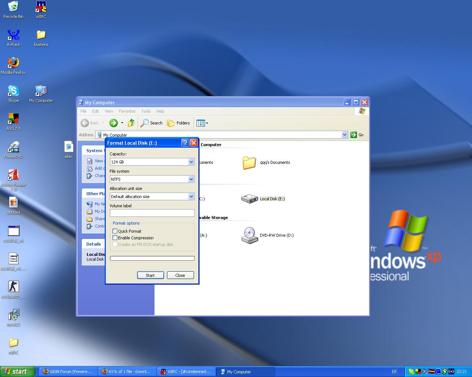Switch to the mIRC #condemned taskbar item

(187, 371)
